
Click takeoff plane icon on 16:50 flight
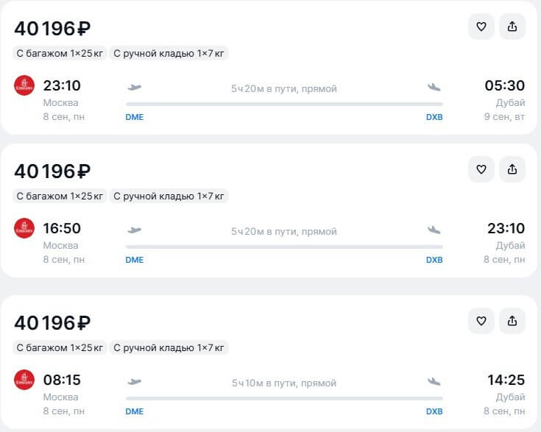[x=134, y=230]
